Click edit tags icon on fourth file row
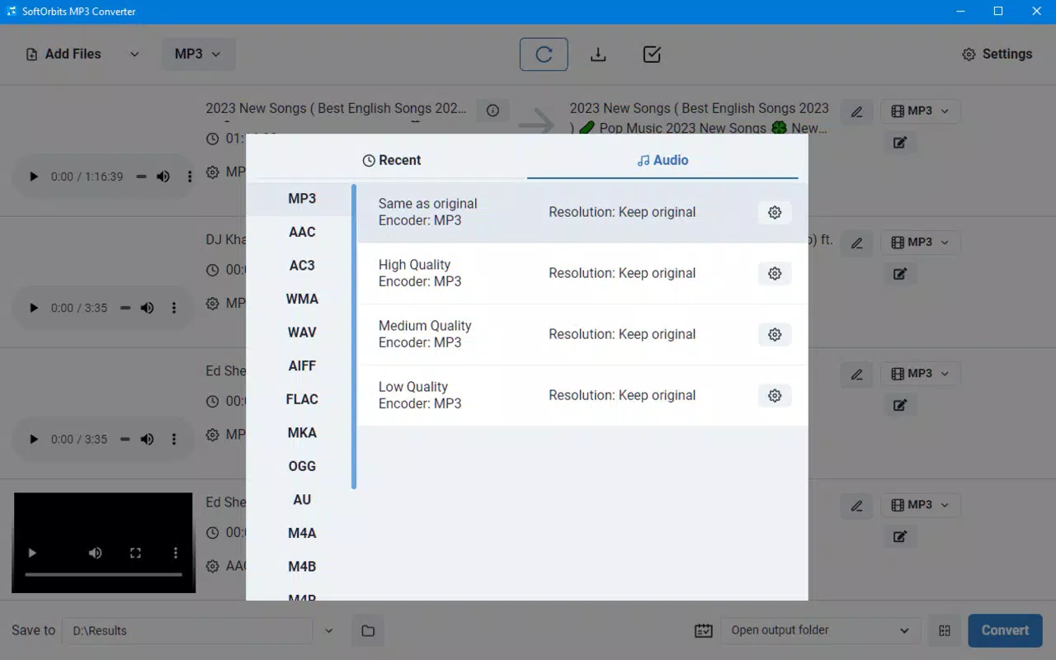The image size is (1056, 660). (x=900, y=536)
